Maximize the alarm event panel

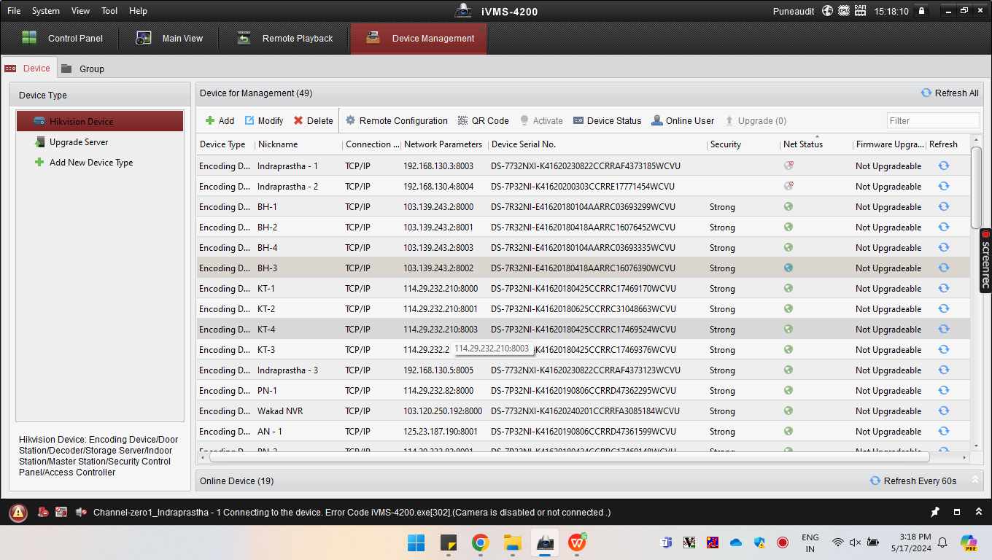click(x=957, y=513)
